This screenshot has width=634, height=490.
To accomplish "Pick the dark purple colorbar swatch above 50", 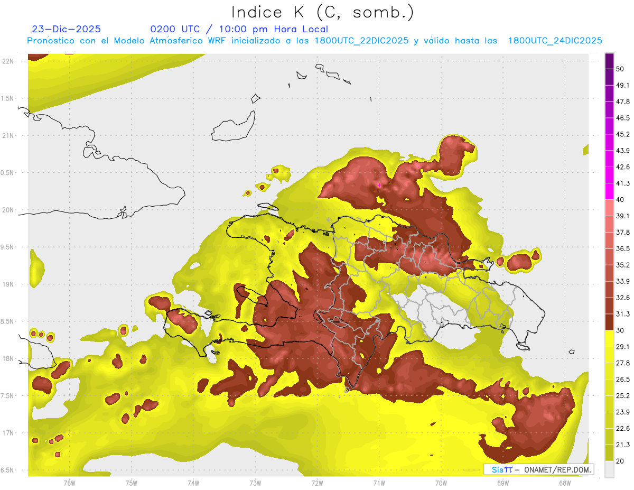I will 609,61.
